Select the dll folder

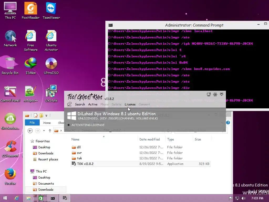click(141, 147)
